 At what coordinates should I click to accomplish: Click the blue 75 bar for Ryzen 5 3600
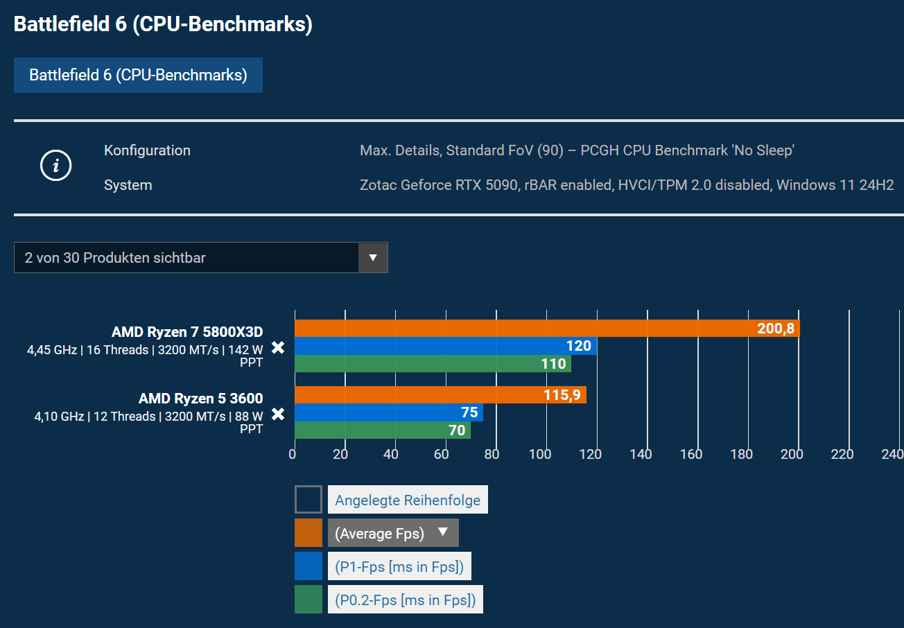[x=389, y=412]
